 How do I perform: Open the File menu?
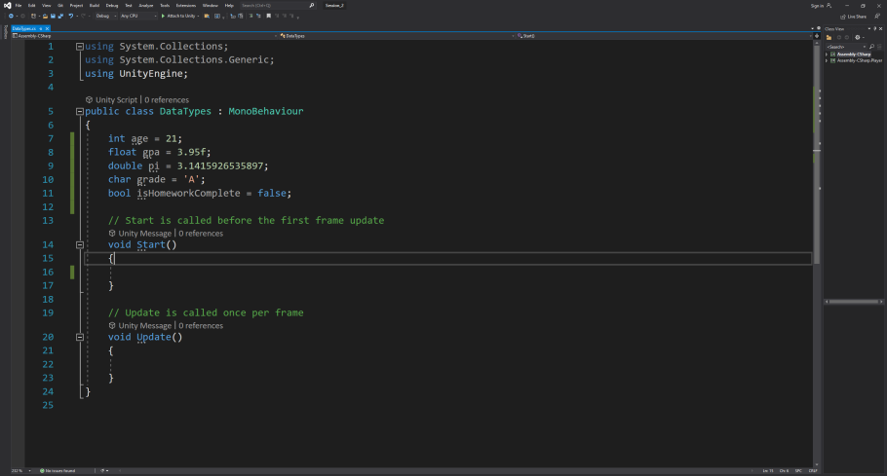(19, 5)
